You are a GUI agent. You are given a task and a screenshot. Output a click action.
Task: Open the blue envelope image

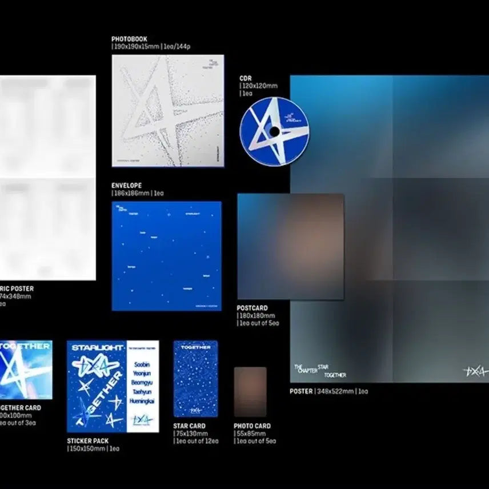coord(166,256)
